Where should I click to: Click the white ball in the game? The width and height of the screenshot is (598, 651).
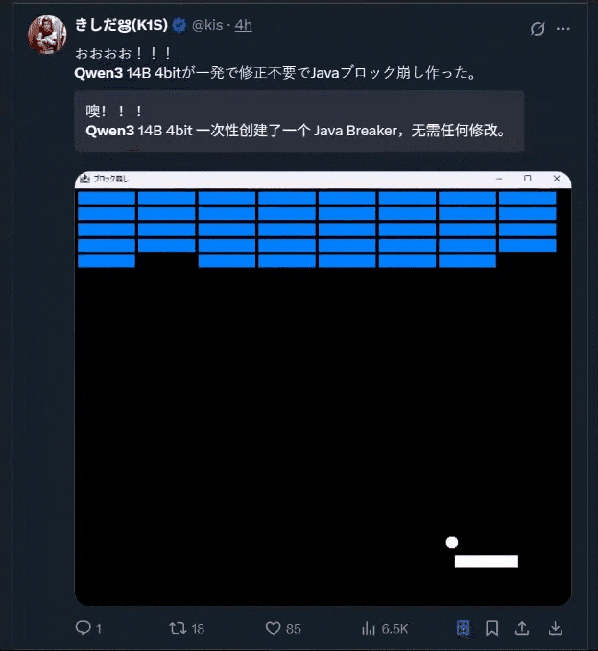(452, 542)
